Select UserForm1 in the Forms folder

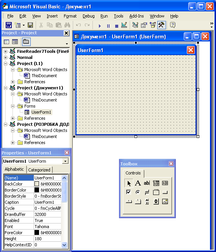tap(41, 112)
